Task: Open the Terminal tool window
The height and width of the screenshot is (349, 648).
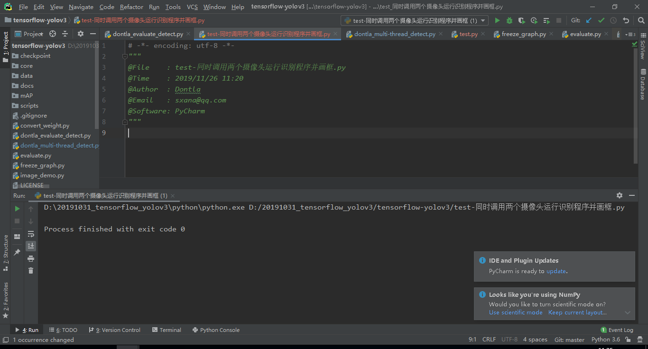Action: (x=167, y=330)
